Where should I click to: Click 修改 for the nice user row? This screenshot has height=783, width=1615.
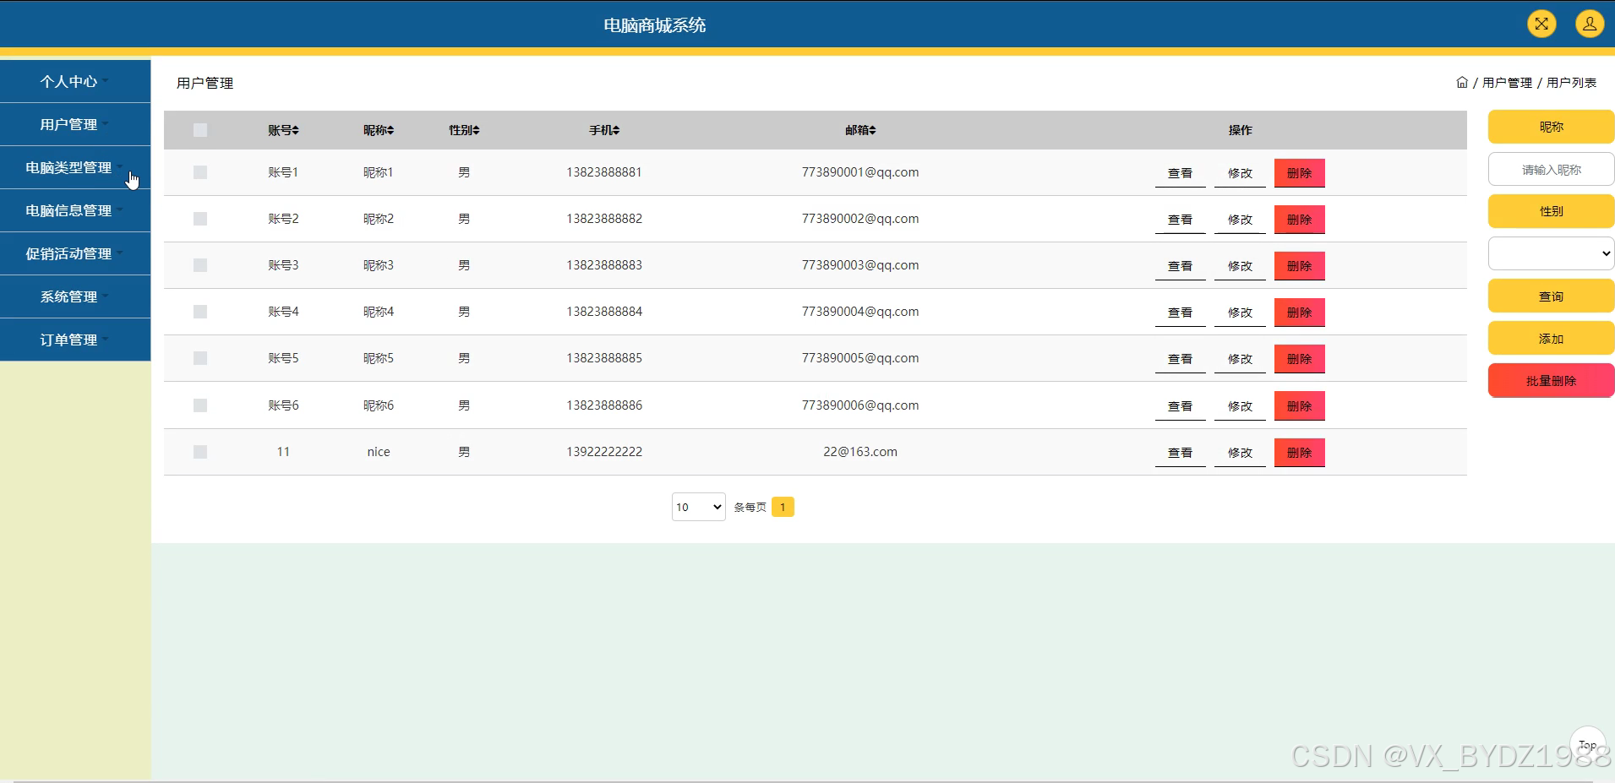[1240, 453]
